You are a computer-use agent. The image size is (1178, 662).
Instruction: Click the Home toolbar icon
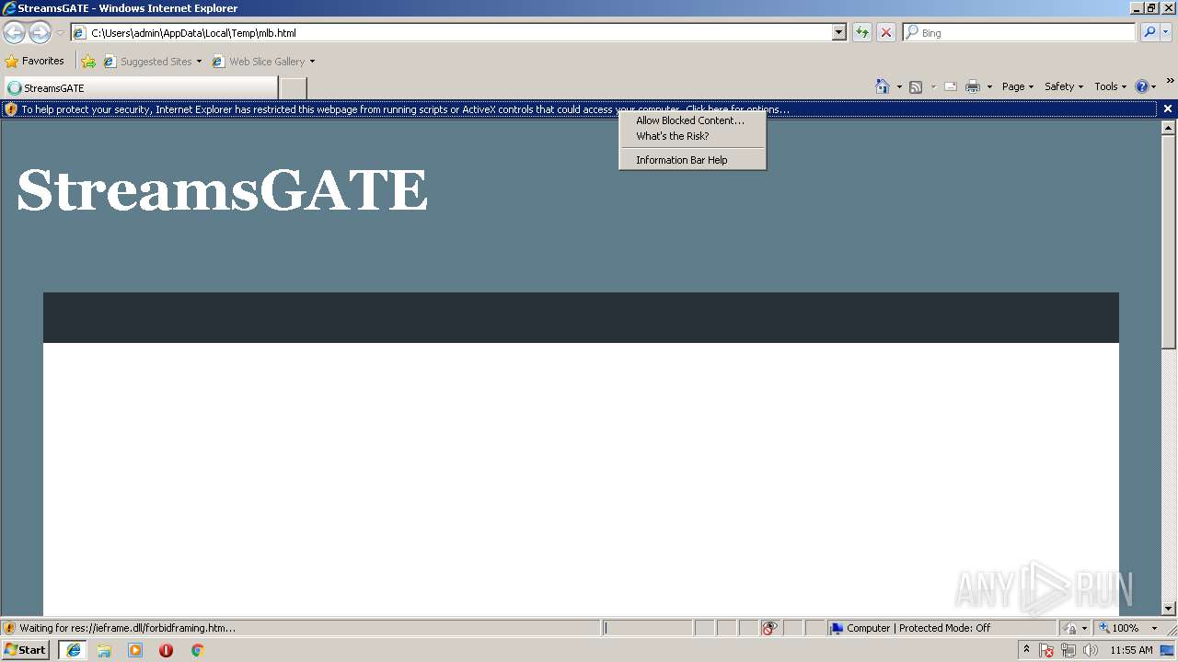[883, 86]
